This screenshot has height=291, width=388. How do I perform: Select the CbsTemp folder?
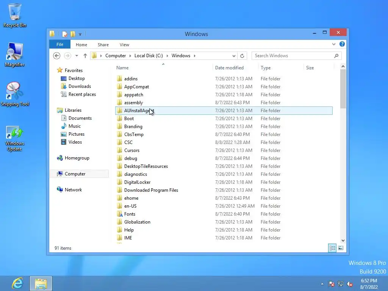pos(224,135)
